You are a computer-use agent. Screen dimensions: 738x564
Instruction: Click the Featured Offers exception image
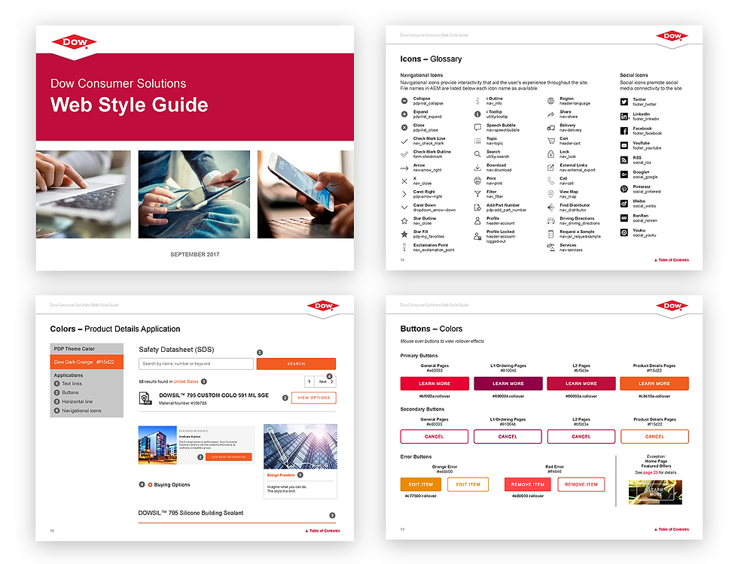tap(655, 492)
